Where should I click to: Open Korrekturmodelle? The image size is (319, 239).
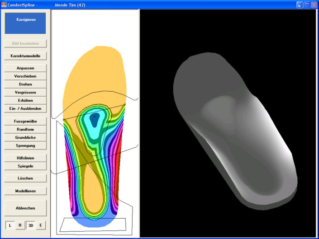25,56
